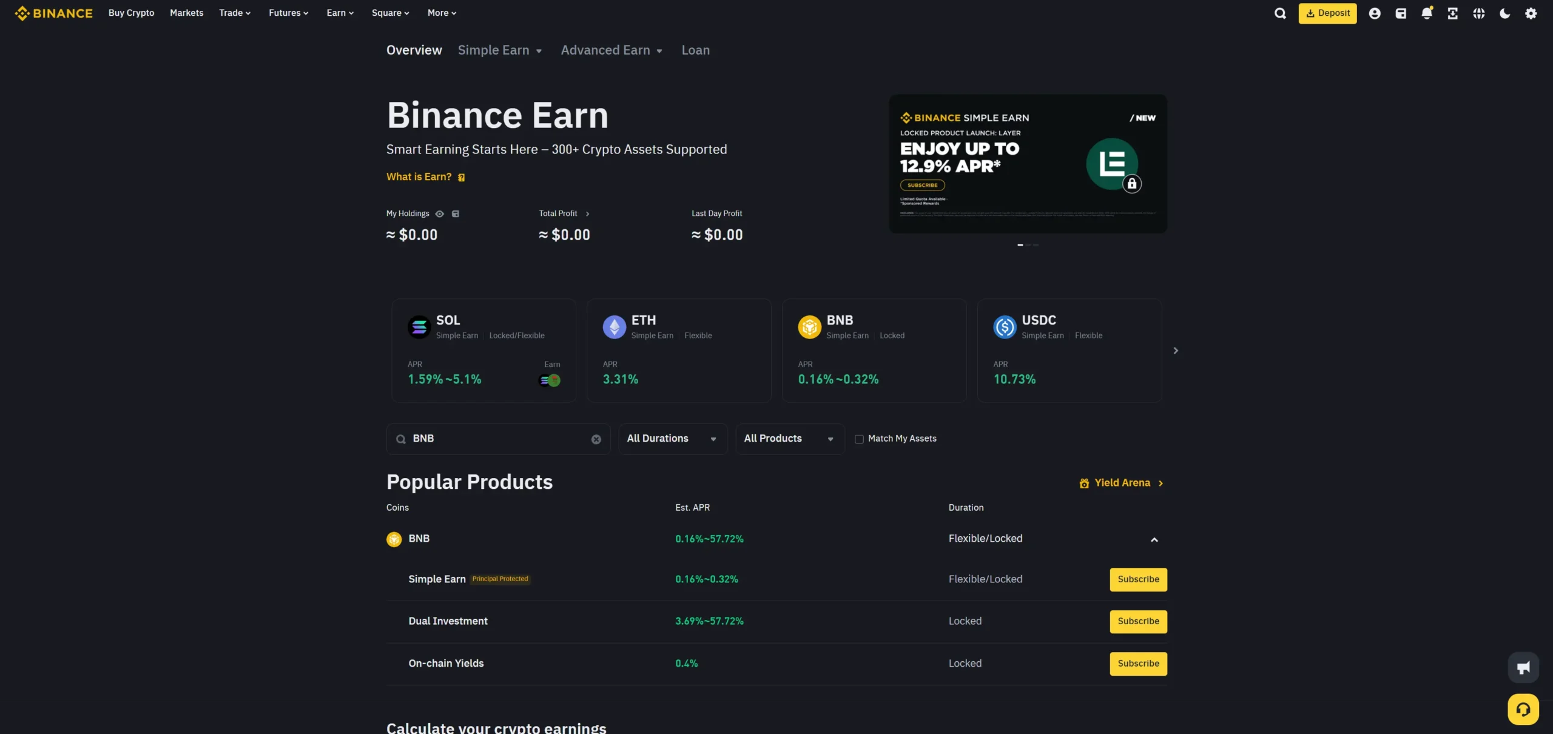Image resolution: width=1553 pixels, height=734 pixels.
Task: Open the wallet icon in the header
Action: coord(1401,13)
